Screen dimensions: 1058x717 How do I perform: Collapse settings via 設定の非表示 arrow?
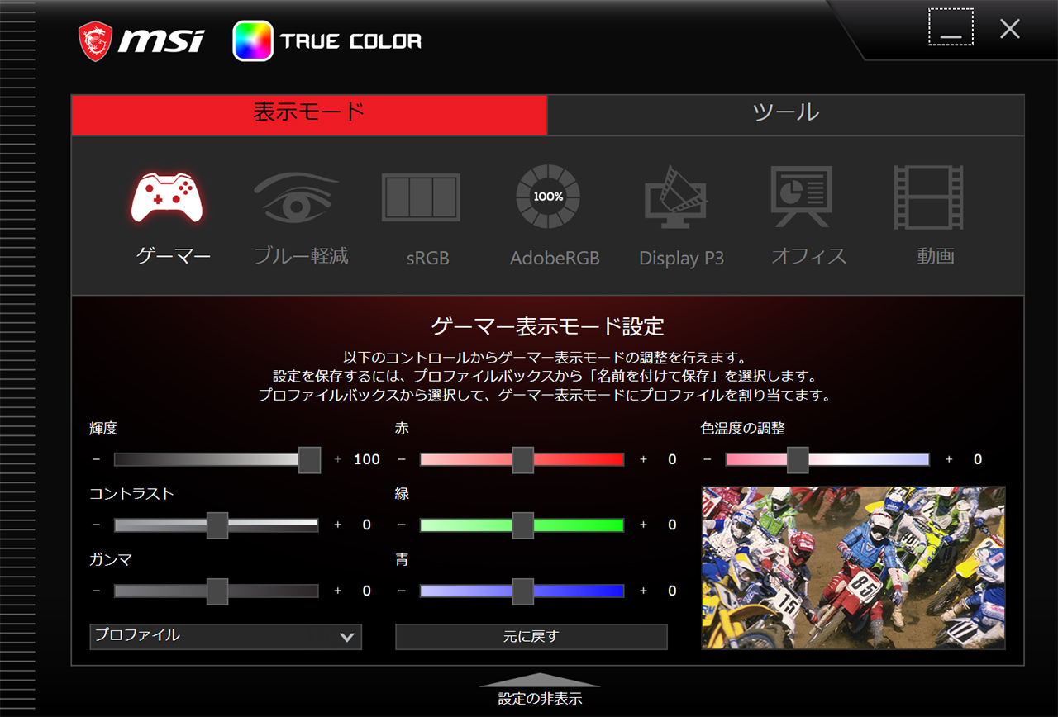coord(540,681)
